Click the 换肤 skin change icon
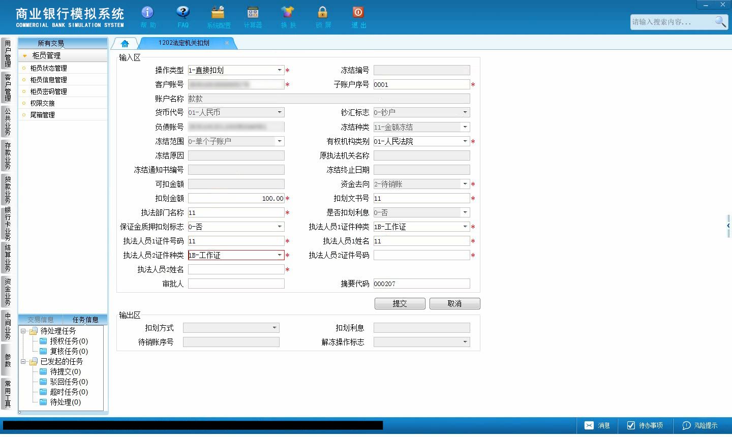Image resolution: width=732 pixels, height=437 pixels. [x=288, y=17]
